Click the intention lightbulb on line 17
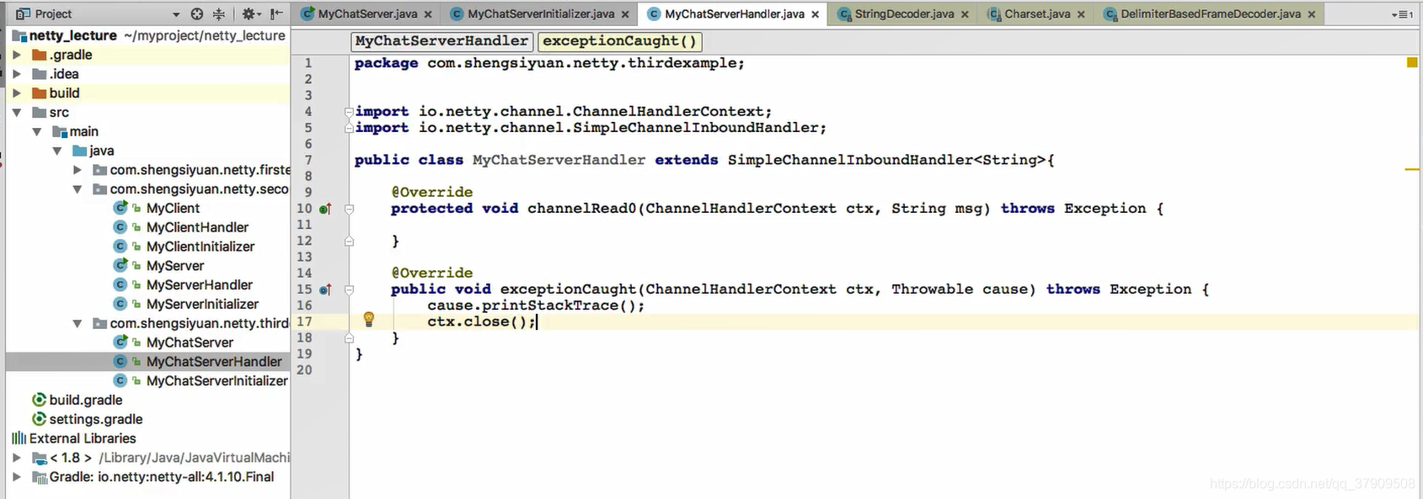1423x499 pixels. click(x=368, y=319)
